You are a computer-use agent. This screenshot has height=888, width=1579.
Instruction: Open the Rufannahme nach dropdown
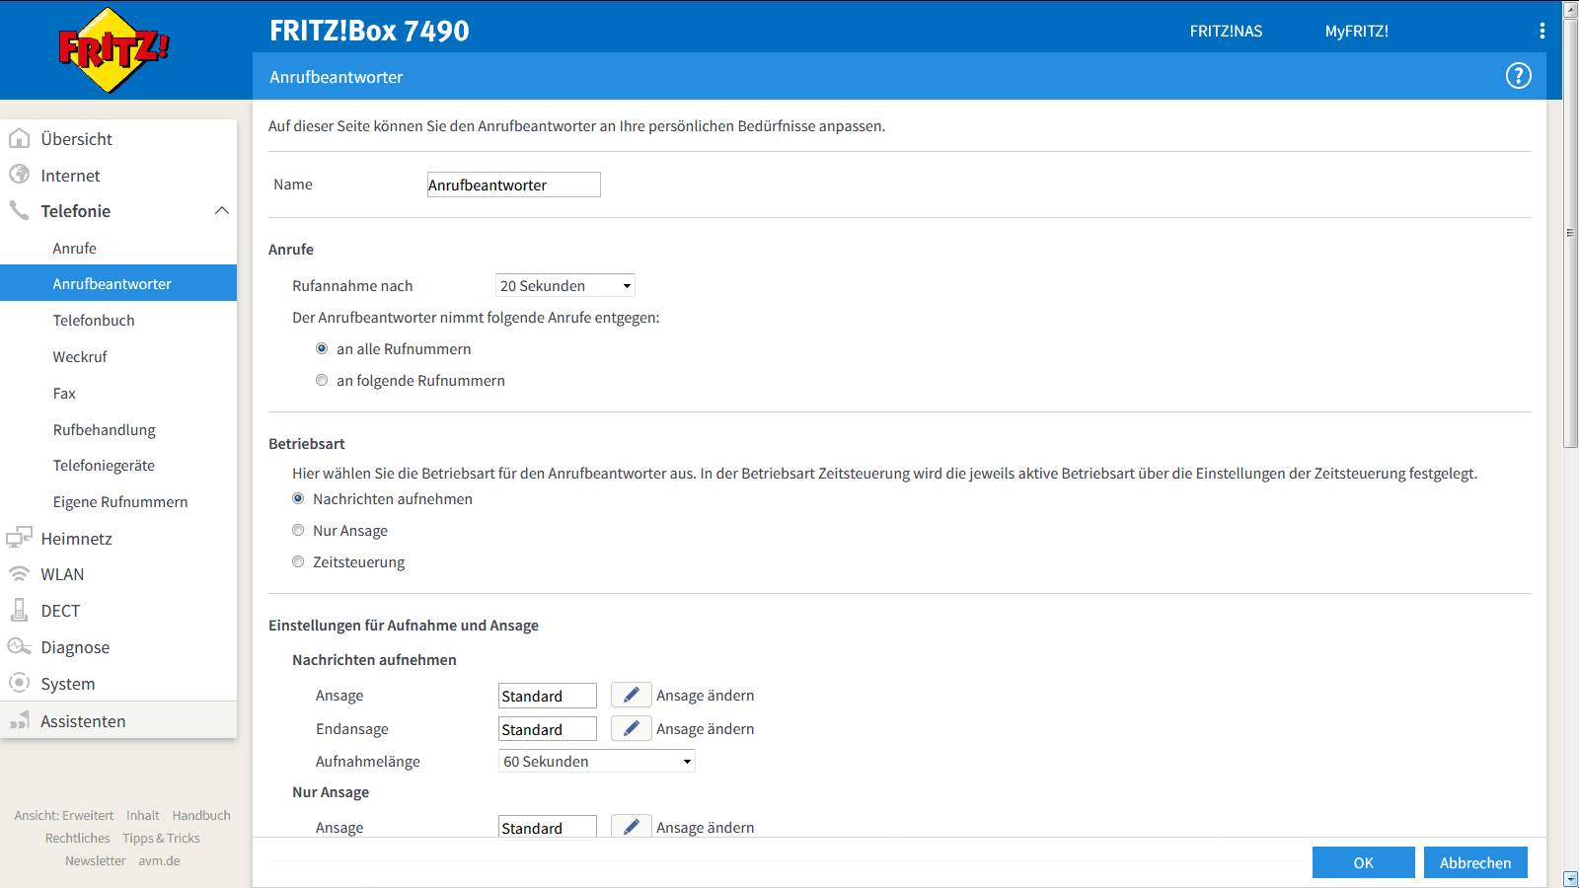pos(564,285)
